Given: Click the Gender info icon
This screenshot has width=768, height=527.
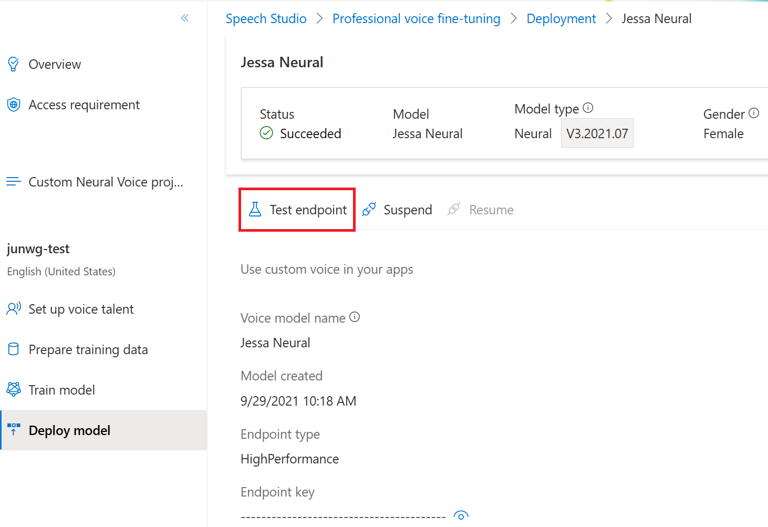Looking at the screenshot, I should pos(754,113).
